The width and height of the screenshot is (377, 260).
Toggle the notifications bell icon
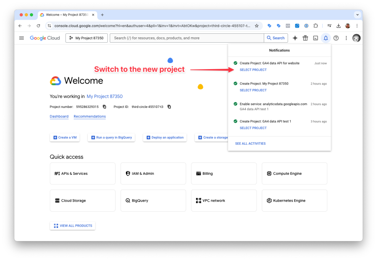click(326, 38)
